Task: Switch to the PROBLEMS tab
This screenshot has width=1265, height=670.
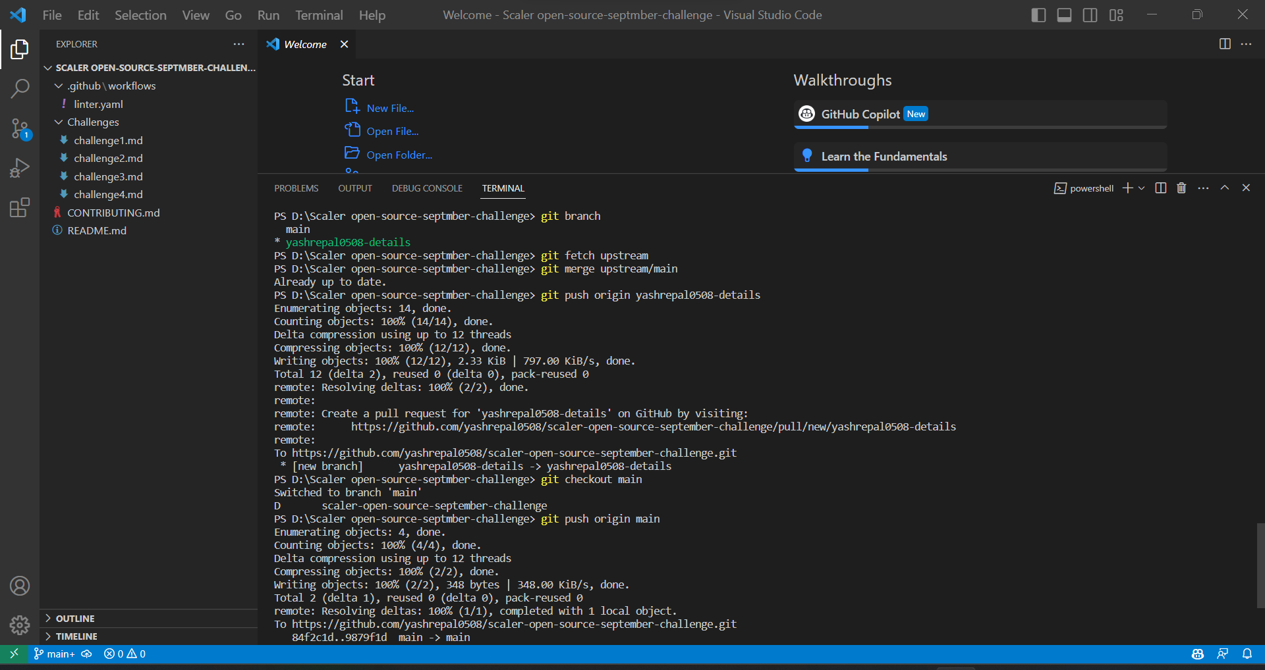Action: click(296, 188)
